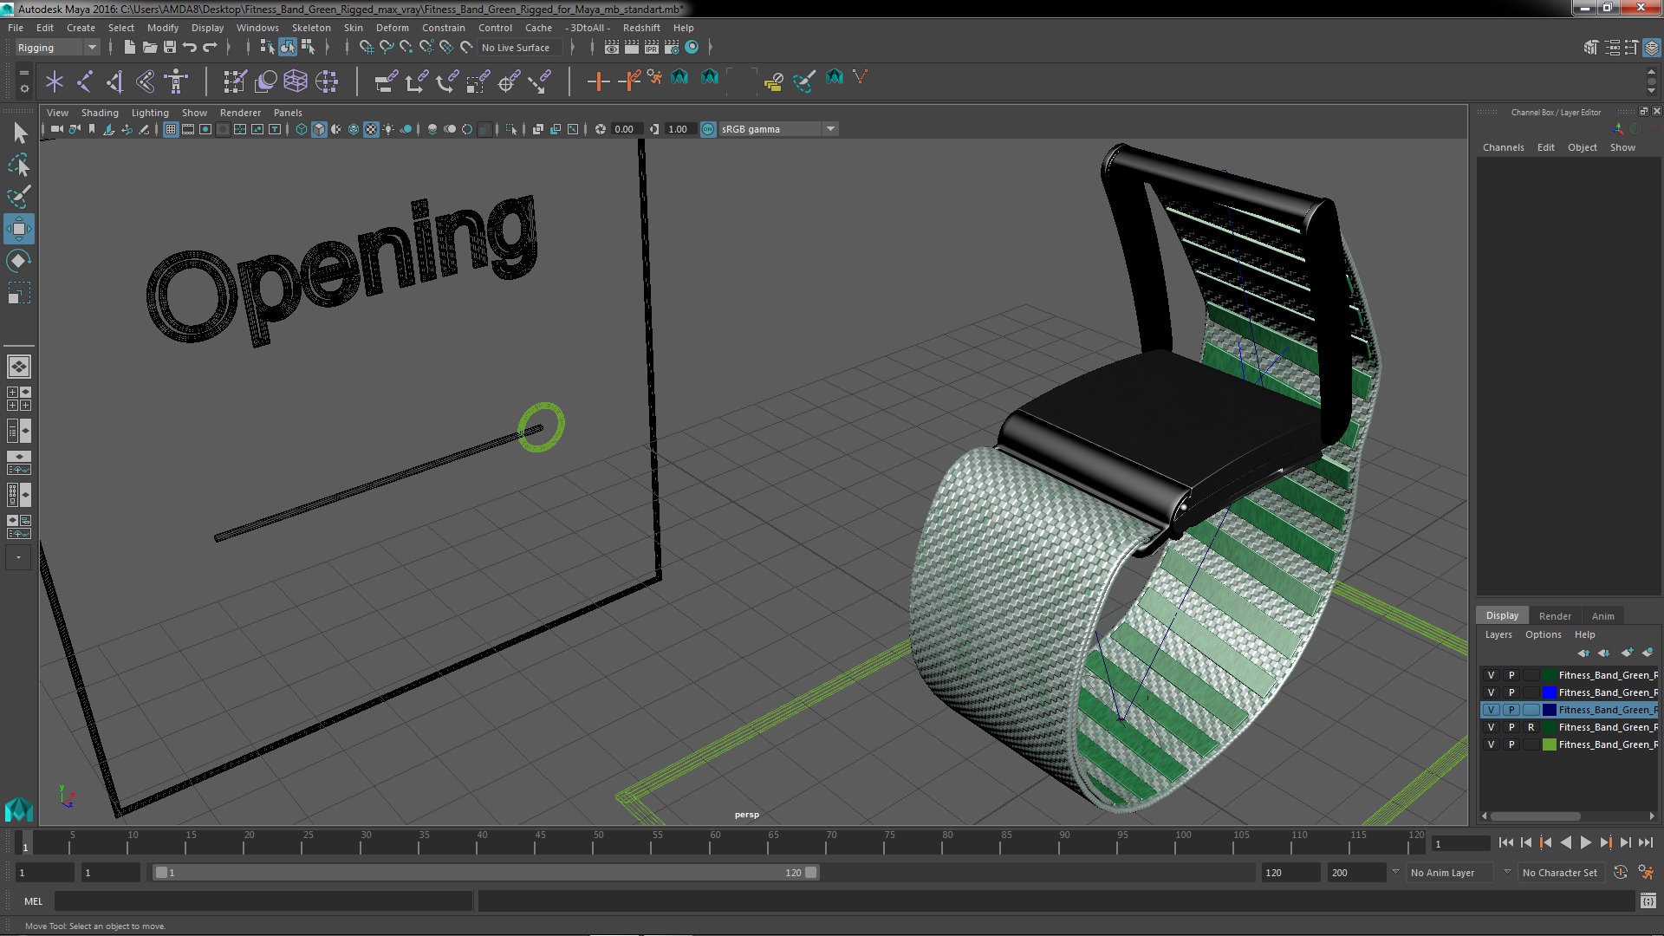This screenshot has width=1664, height=936.
Task: Create a new empty display layer
Action: [1627, 653]
